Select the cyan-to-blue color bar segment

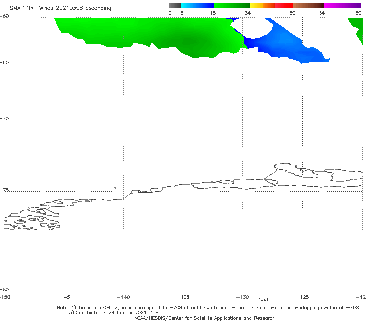click(197, 6)
